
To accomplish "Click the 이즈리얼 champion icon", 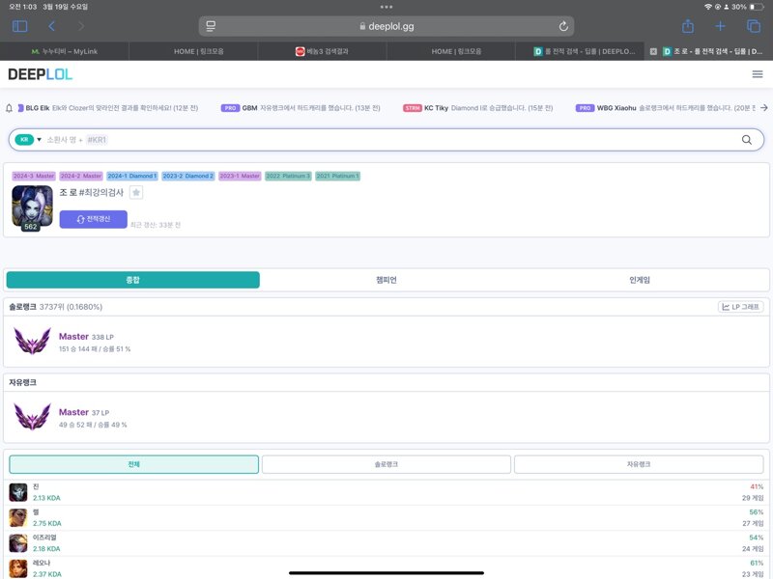I will coord(18,543).
